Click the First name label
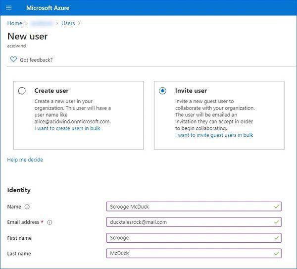 [19, 238]
